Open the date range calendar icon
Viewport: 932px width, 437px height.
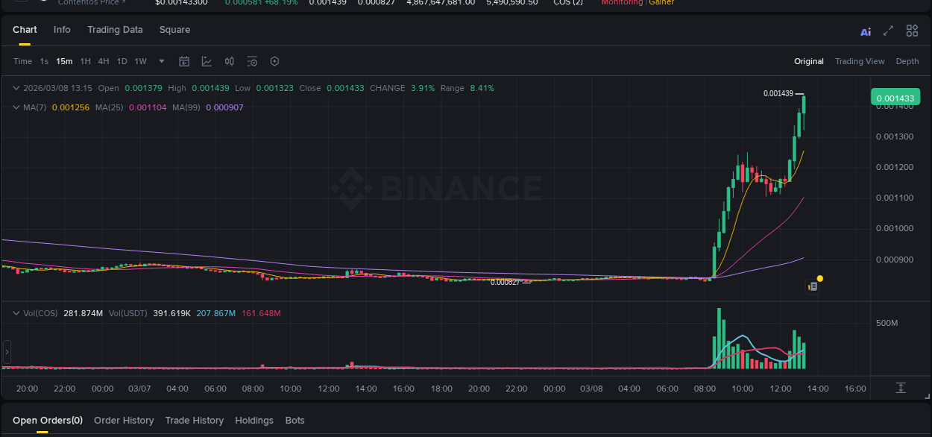(x=184, y=61)
